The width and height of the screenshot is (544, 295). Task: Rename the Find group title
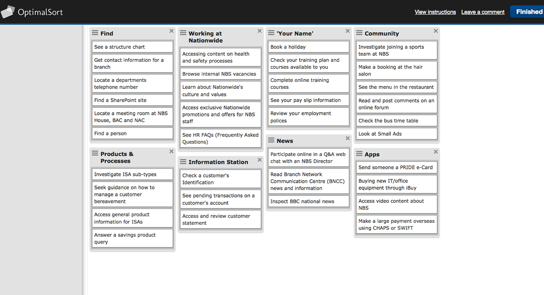coord(107,33)
